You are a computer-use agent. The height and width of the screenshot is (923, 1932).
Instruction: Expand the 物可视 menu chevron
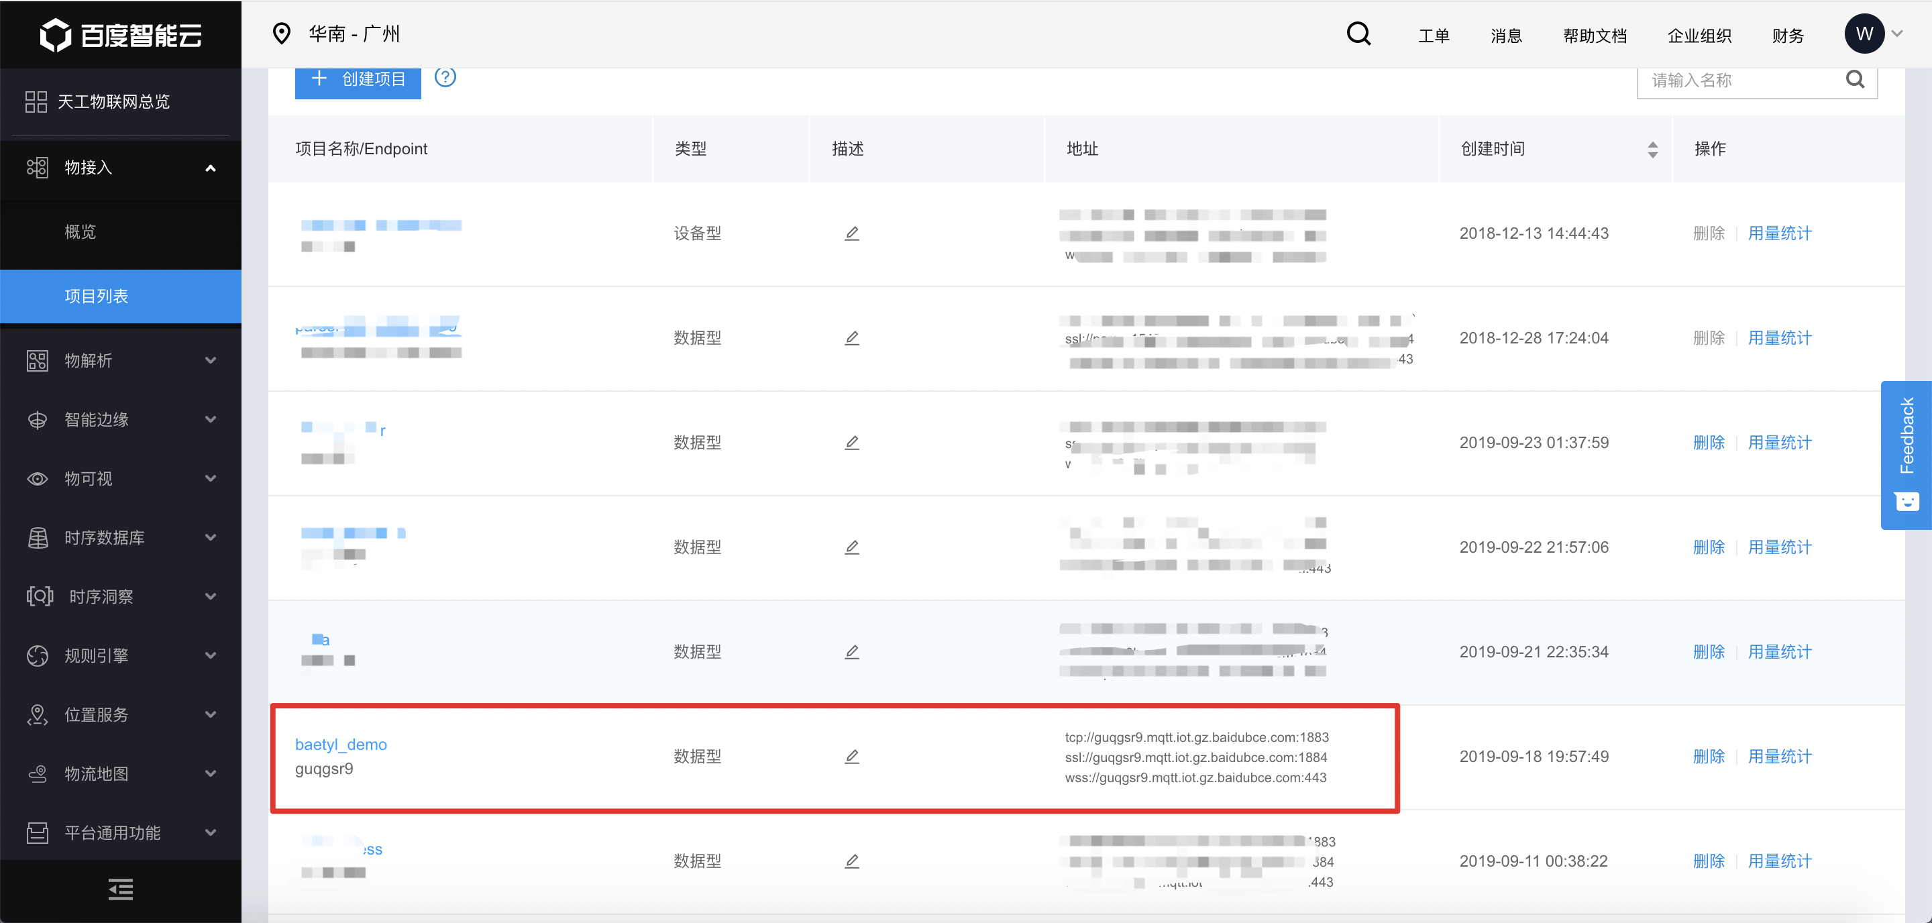tap(211, 478)
